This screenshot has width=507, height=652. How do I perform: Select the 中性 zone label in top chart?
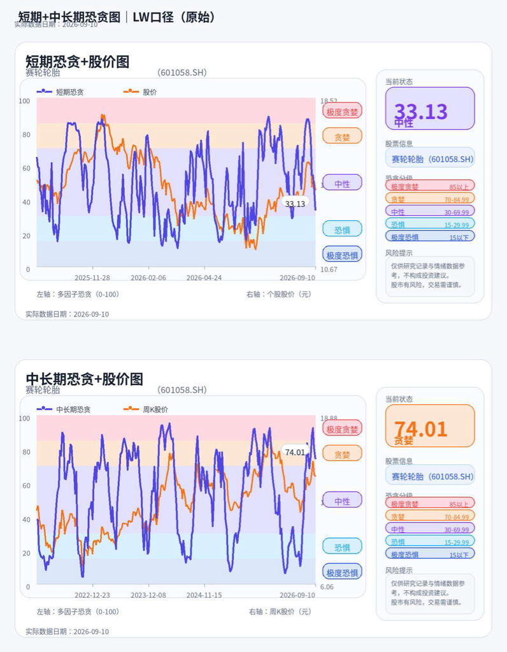coord(342,183)
